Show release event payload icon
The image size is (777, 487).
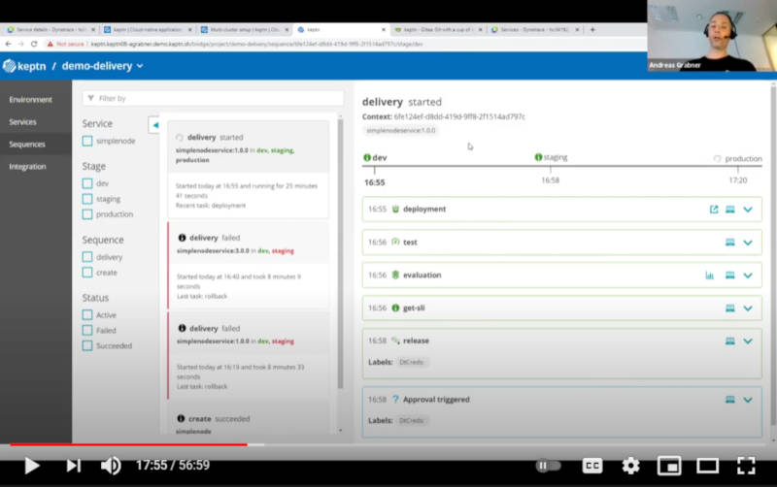point(730,341)
